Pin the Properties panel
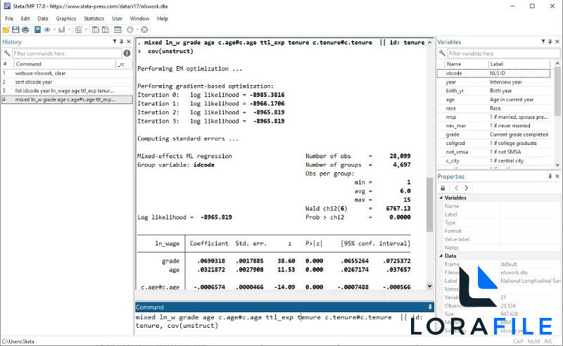This screenshot has width=563, height=346. 550,177
